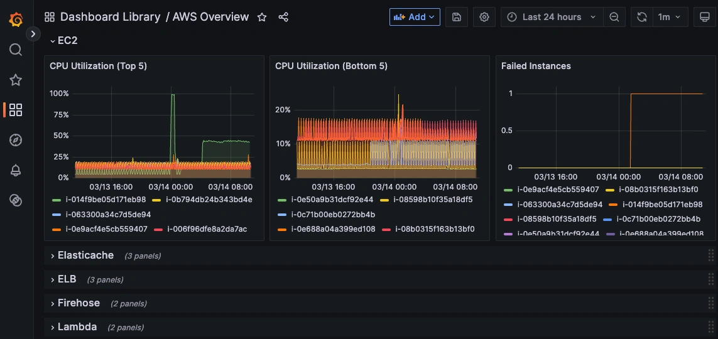Toggle series i-063300a34c7d5de94 in the Top 5 legend
This screenshot has height=339, width=718.
(108, 214)
